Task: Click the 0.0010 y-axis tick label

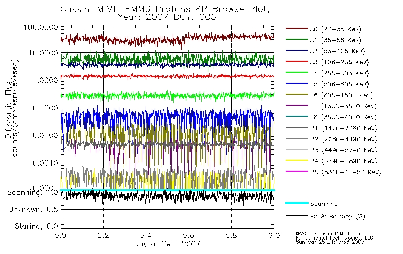Action: tap(45, 163)
